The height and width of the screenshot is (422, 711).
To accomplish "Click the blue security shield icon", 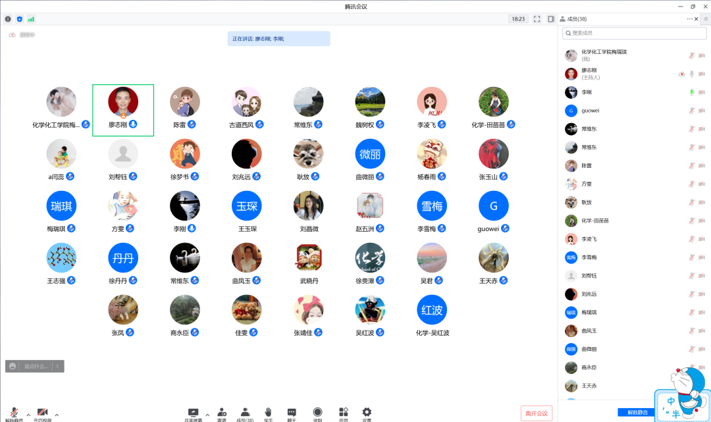I will click(x=19, y=19).
